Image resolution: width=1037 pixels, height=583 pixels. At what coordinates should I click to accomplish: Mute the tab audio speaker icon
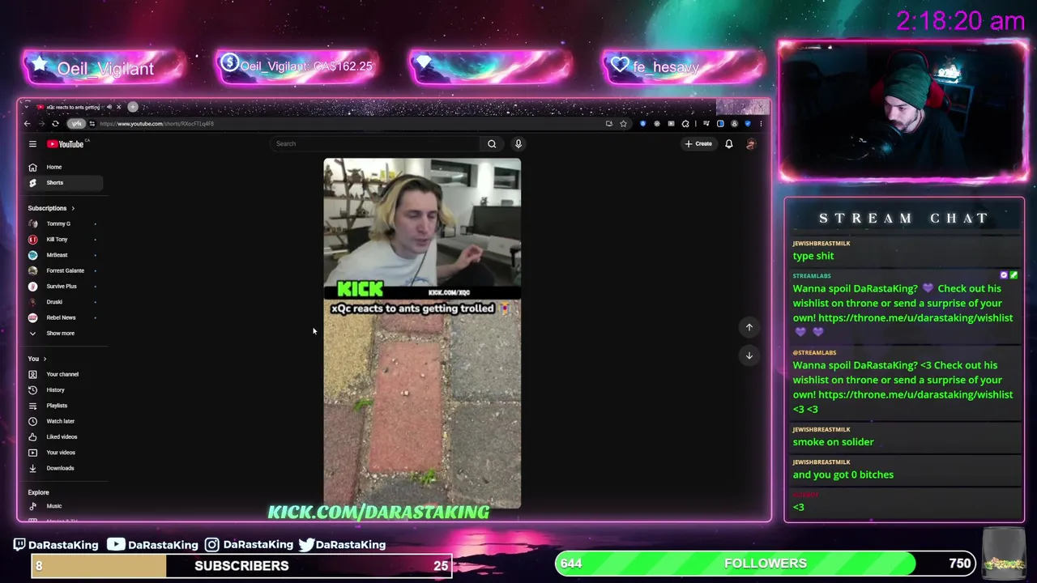point(109,107)
